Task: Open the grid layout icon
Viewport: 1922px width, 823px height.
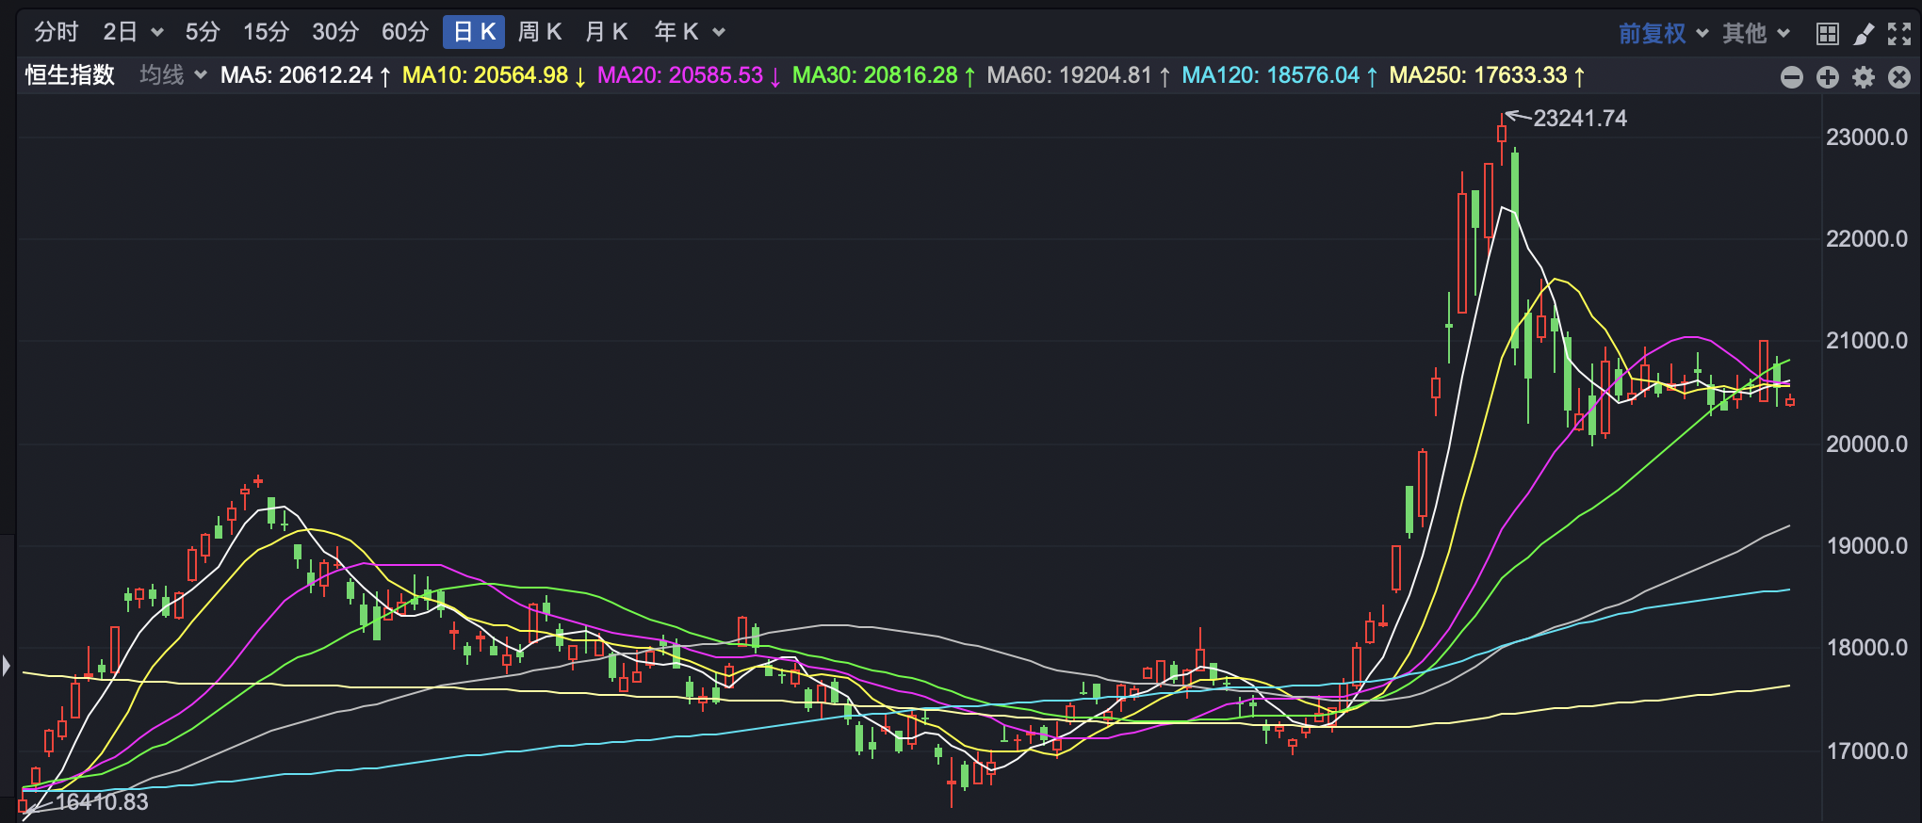Action: (x=1827, y=34)
